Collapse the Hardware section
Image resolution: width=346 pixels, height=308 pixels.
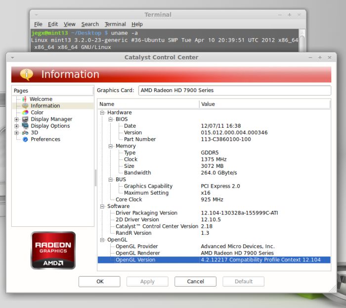click(102, 113)
